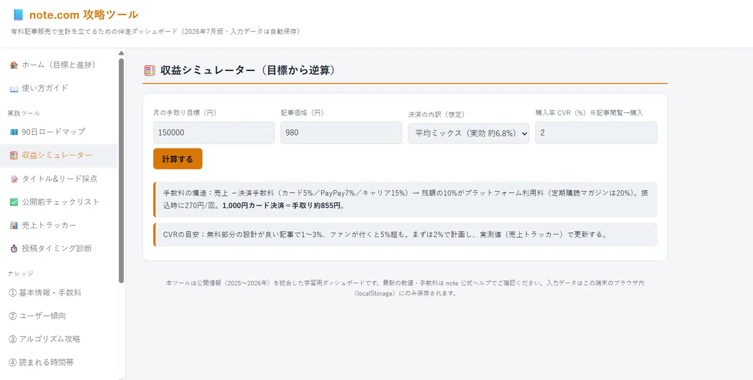Click the 月の手取り目標（円） label
Screen dimensions: 753x380
coord(184,113)
